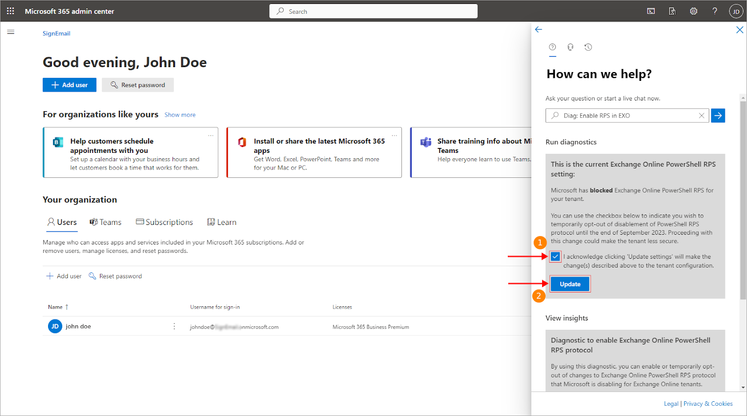Click the Bookings icon on the first card
Viewport: 747px width, 416px height.
pos(58,142)
